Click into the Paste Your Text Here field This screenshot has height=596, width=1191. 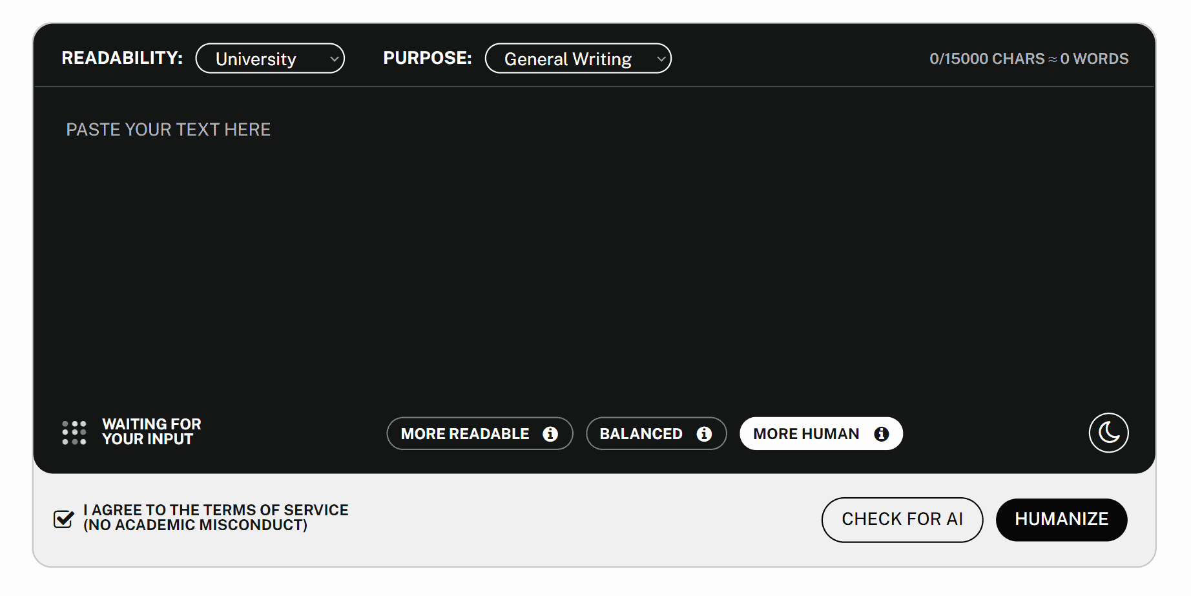coord(593,245)
